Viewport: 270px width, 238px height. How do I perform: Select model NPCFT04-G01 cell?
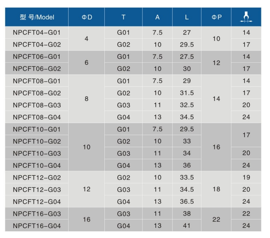[37, 33]
